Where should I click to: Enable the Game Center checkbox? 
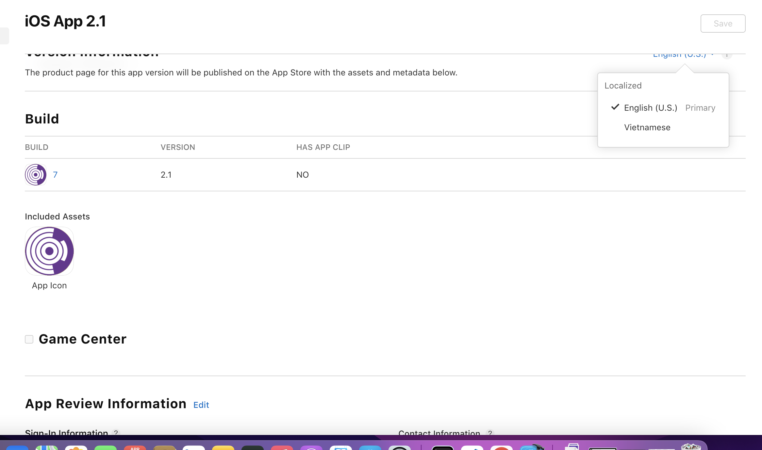point(29,339)
